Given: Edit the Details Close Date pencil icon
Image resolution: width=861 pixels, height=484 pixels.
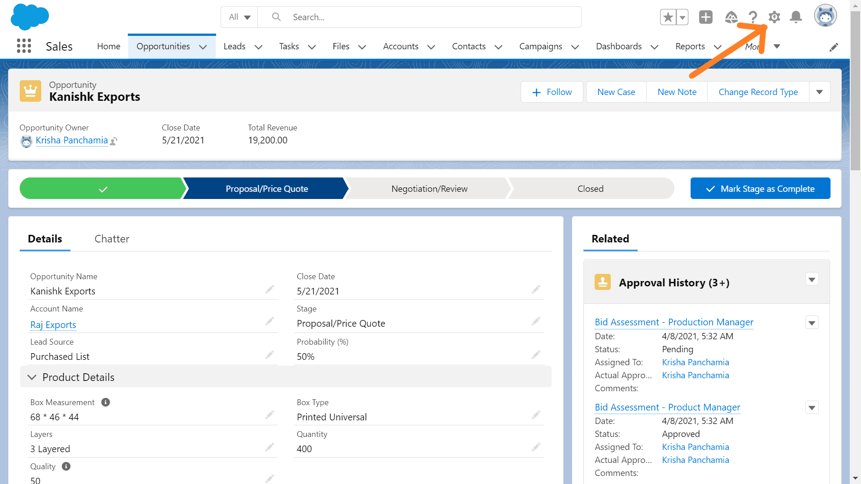Looking at the screenshot, I should click(536, 290).
